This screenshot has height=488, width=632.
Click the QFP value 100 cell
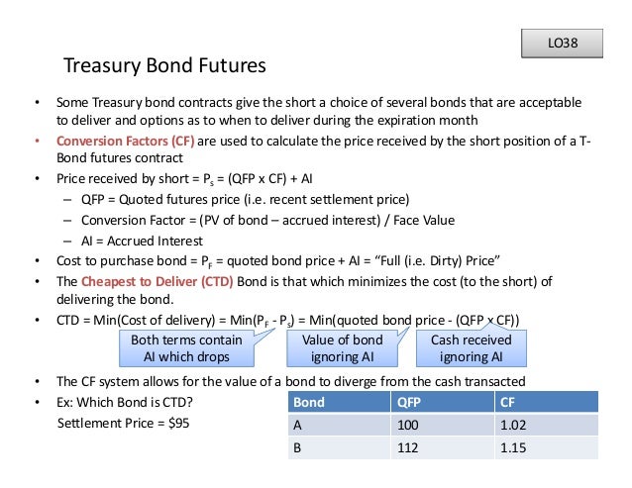click(x=443, y=425)
